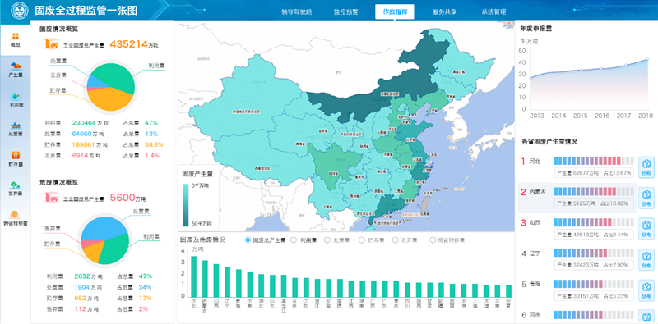Go to the 监控预警 tab
Image resolution: width=658 pixels, height=324 pixels.
click(x=345, y=11)
